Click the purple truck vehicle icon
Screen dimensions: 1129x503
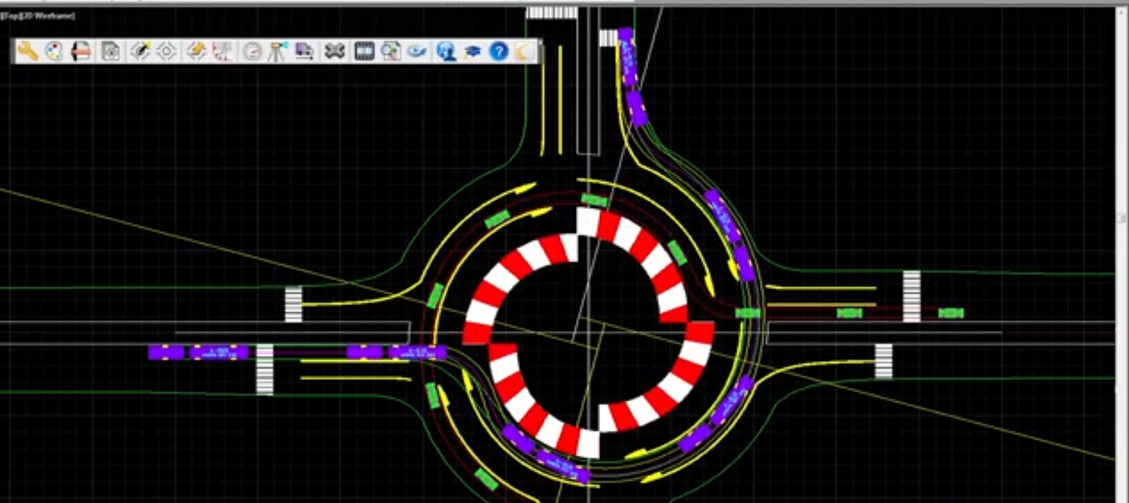pyautogui.click(x=305, y=52)
